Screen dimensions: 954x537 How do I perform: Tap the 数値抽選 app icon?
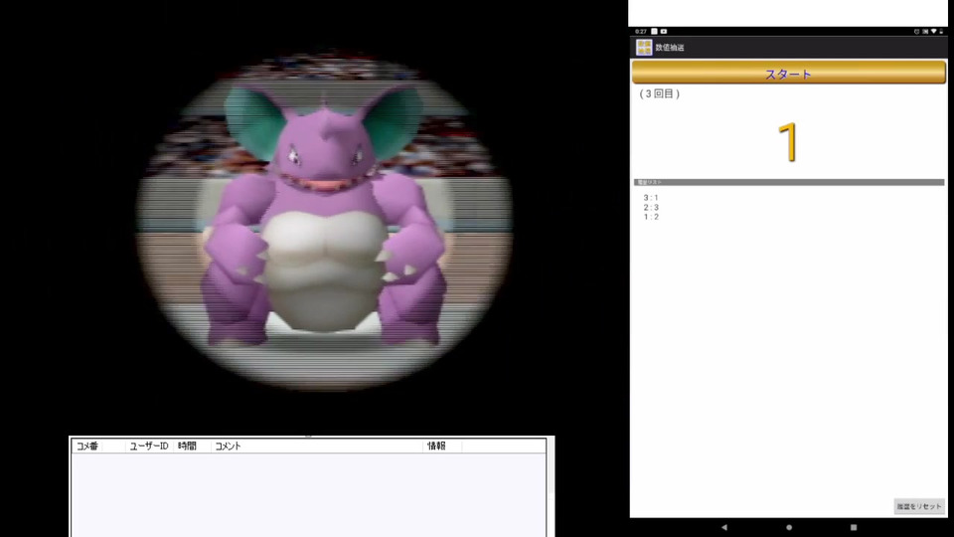(644, 47)
